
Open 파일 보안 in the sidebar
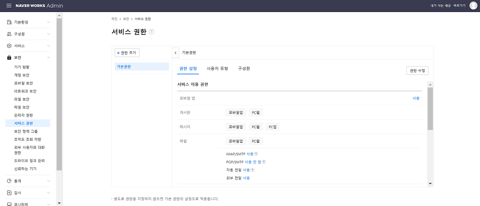point(22,99)
